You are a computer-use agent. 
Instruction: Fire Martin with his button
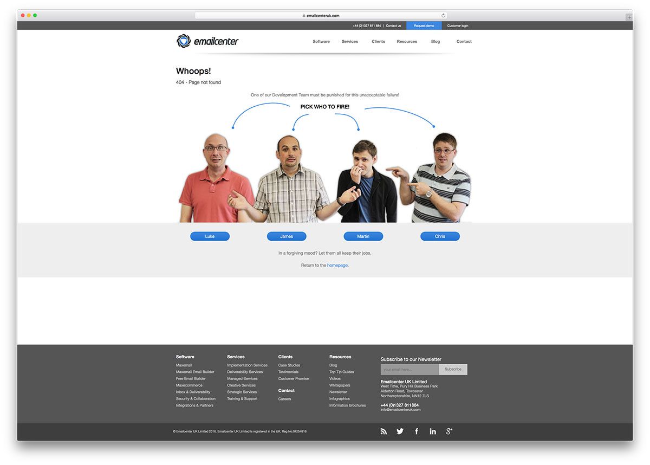363,236
